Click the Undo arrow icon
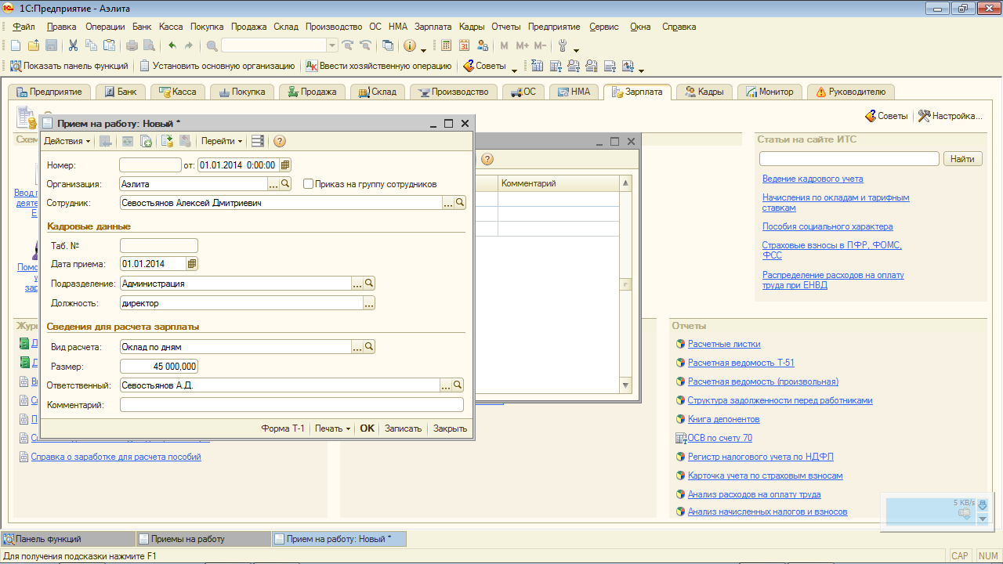Viewport: 1003px width, 564px height. coord(172,45)
